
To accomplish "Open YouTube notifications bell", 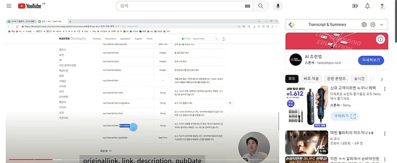I will tap(367, 6).
